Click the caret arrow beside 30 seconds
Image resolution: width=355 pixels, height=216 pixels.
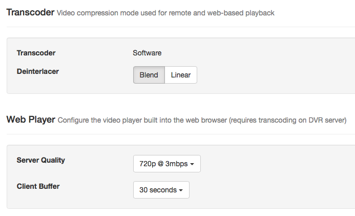[181, 190]
